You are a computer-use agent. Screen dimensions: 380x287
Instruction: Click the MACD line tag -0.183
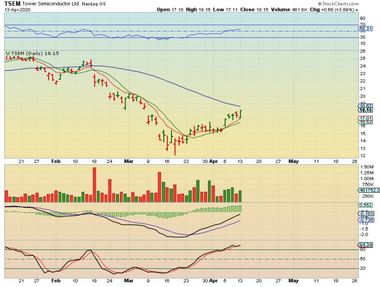coord(366,214)
